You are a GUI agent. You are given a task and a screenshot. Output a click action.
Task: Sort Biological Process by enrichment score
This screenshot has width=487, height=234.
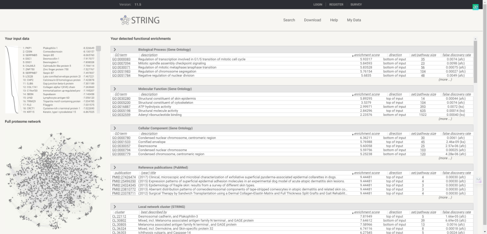pos(367,55)
